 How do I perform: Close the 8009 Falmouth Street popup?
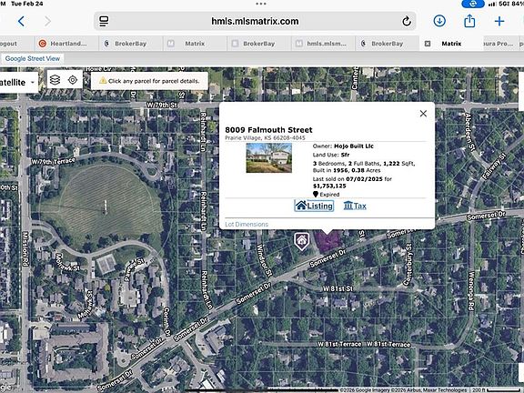423,114
